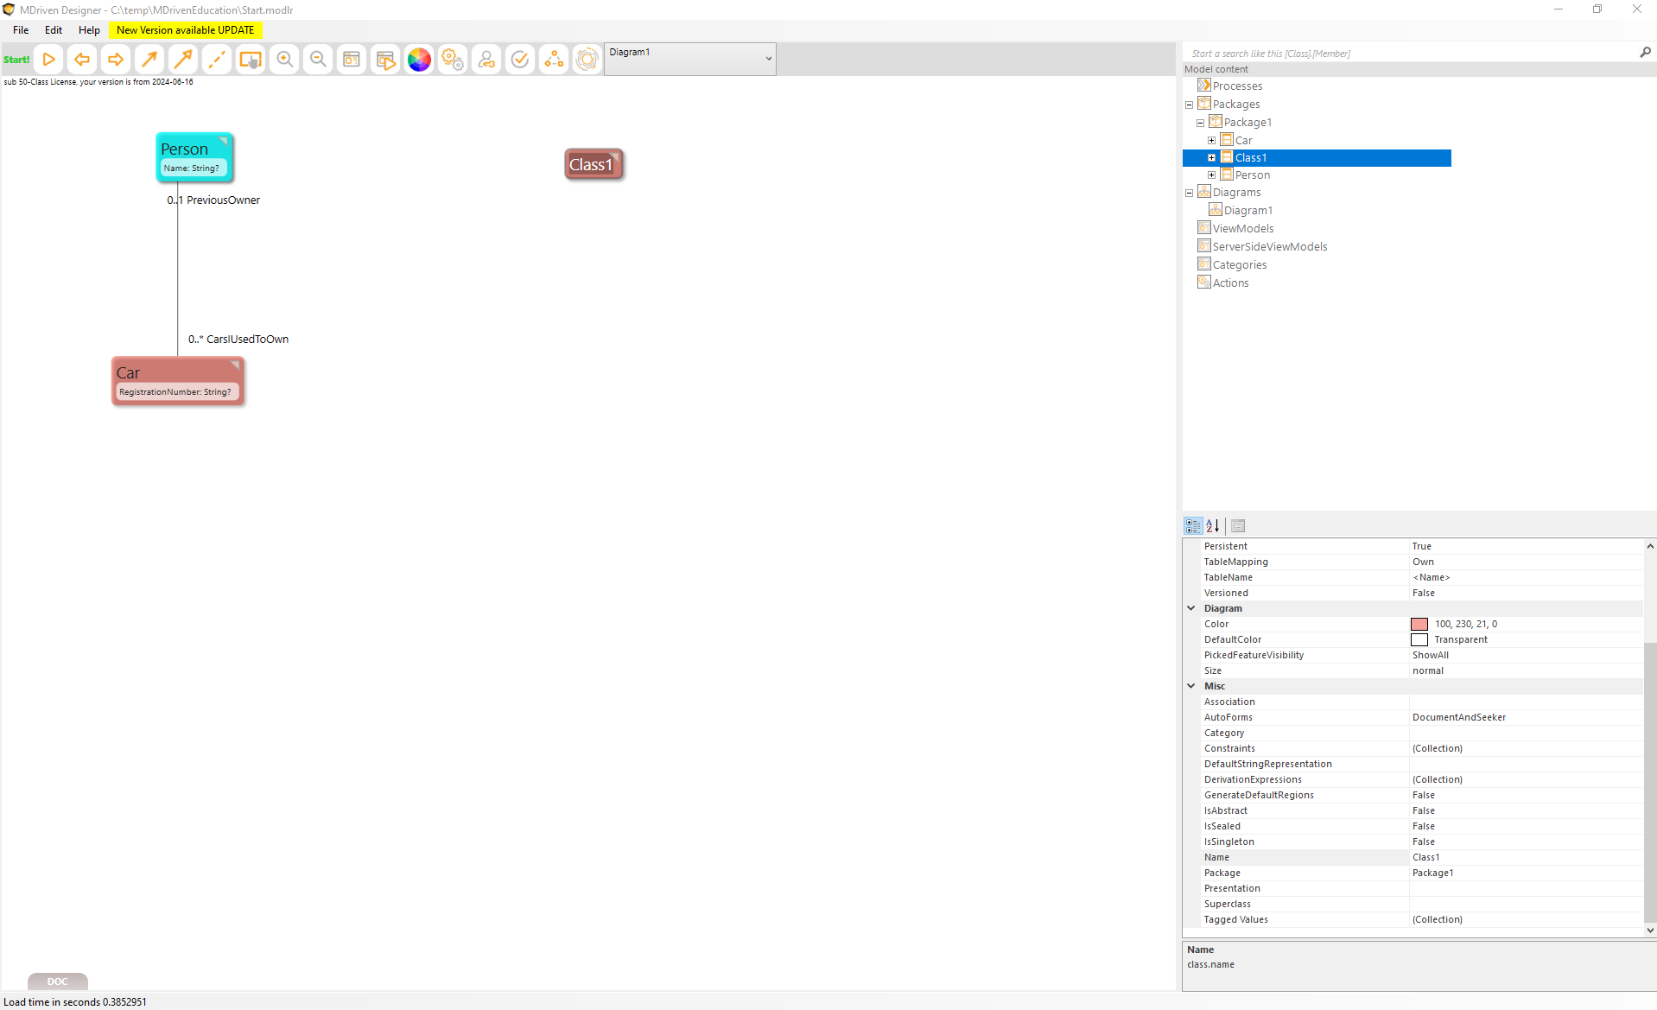Click the zoom out magnifier icon
The width and height of the screenshot is (1657, 1010).
[318, 60]
